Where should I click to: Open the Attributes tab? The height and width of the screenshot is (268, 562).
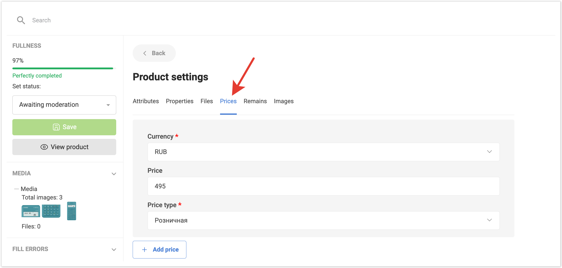(146, 101)
